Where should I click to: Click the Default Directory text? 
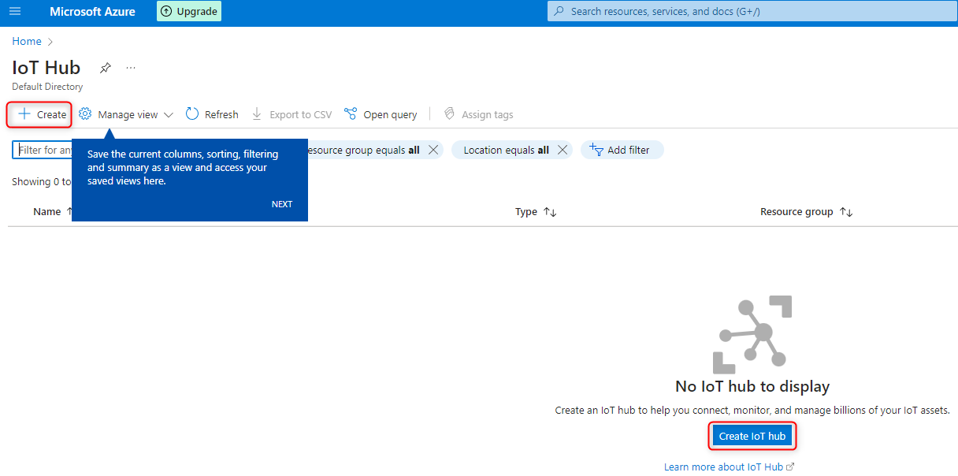47,87
